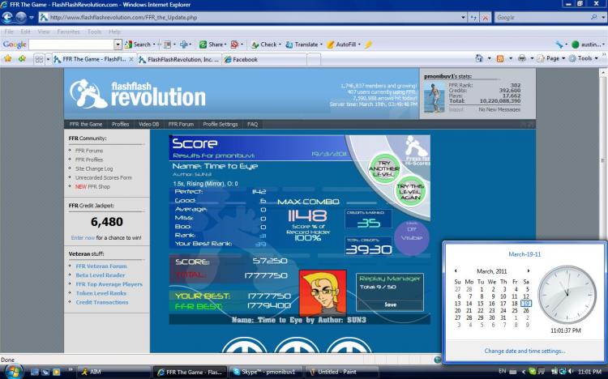Image resolution: width=608 pixels, height=379 pixels.
Task: Click the blue plus sidewiki icon on the Google Toolbar
Action: pyautogui.click(x=184, y=45)
